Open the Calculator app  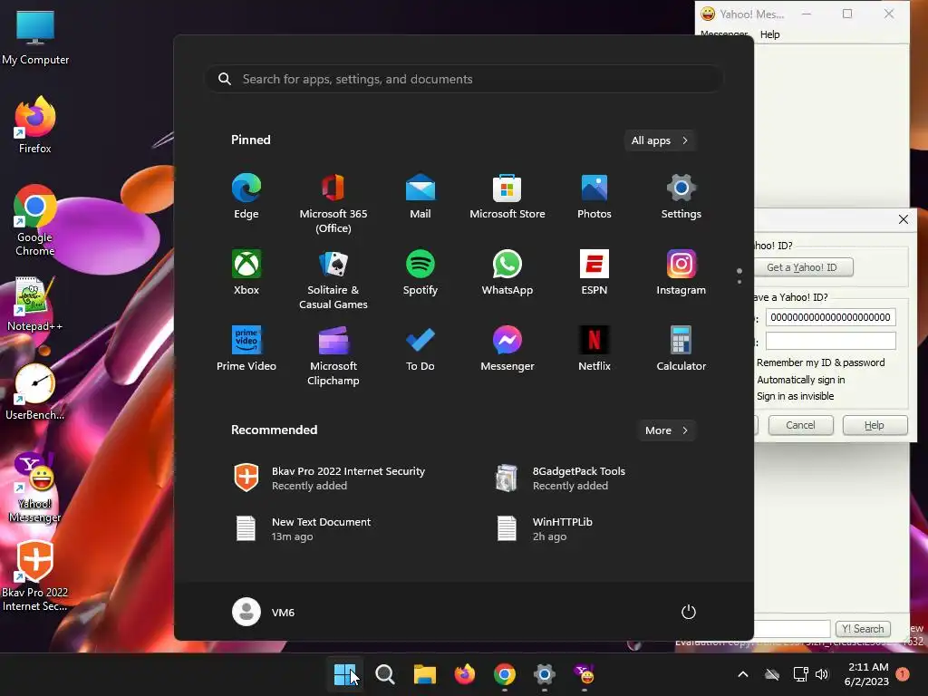pos(681,349)
